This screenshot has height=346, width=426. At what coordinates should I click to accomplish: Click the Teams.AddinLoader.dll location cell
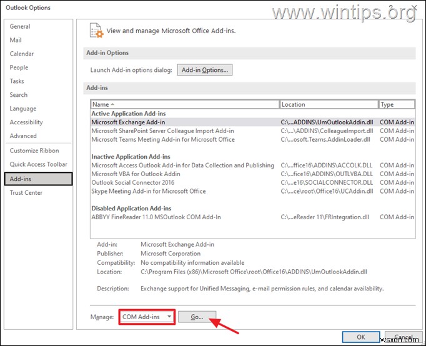tap(325, 140)
